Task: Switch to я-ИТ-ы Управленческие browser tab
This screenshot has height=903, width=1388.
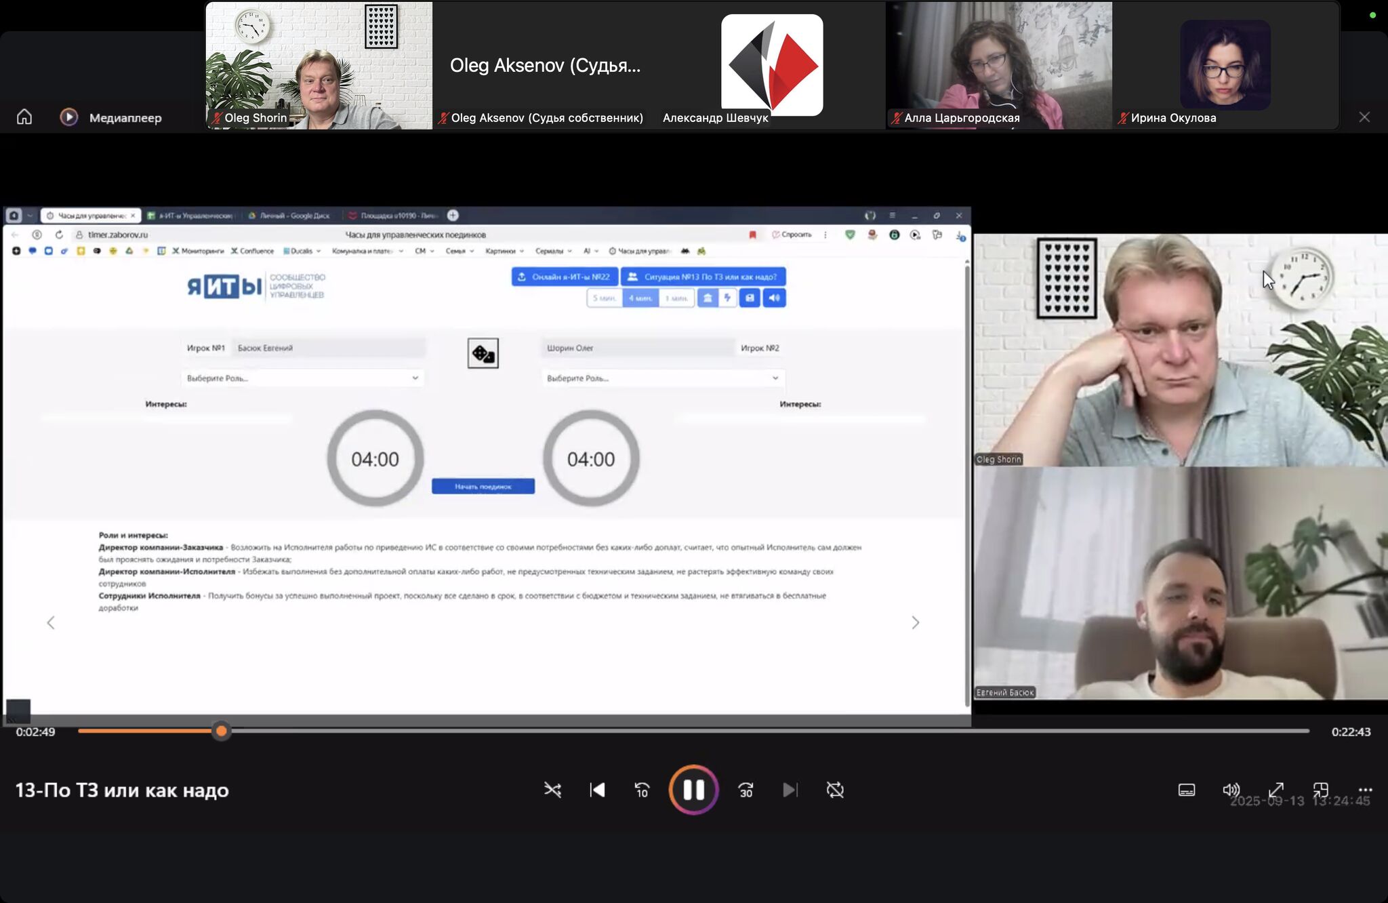Action: [192, 216]
